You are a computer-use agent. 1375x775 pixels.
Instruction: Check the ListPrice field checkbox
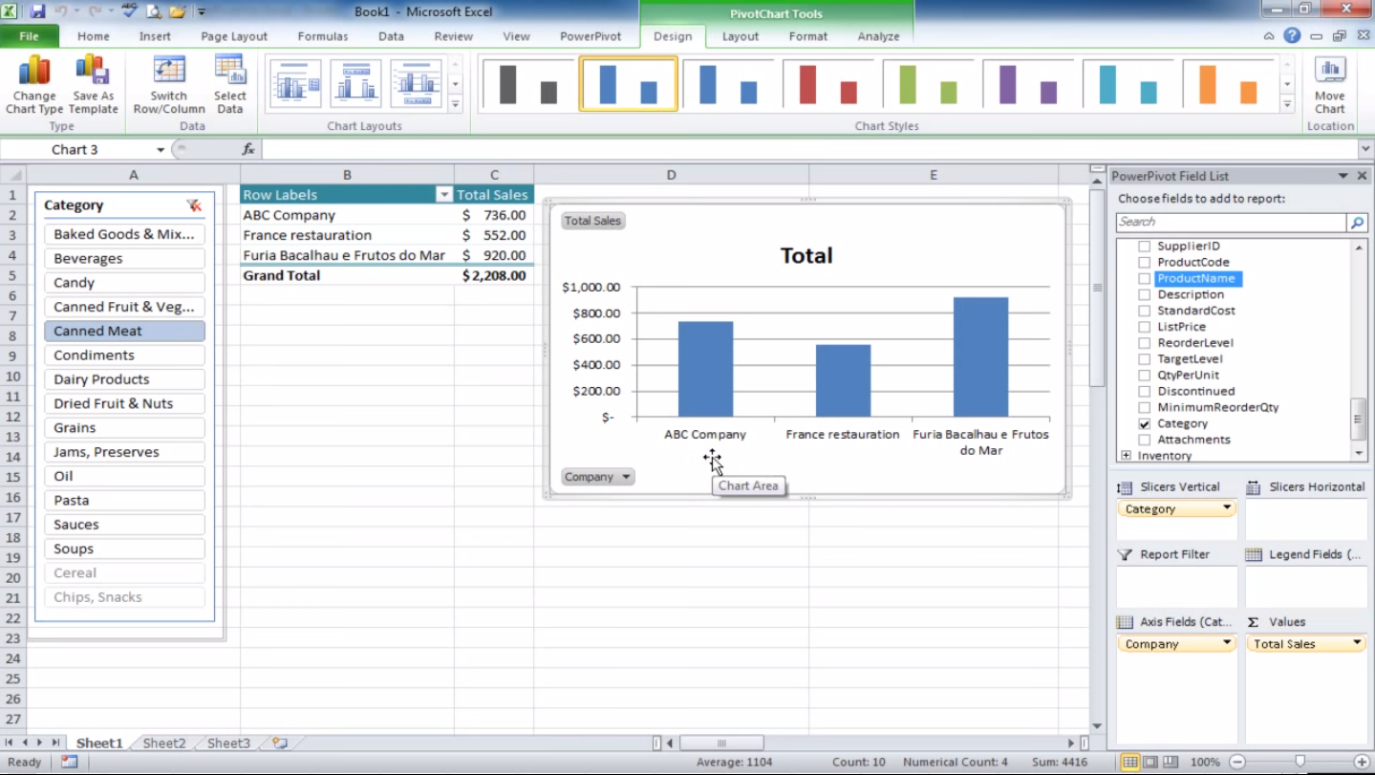1144,327
